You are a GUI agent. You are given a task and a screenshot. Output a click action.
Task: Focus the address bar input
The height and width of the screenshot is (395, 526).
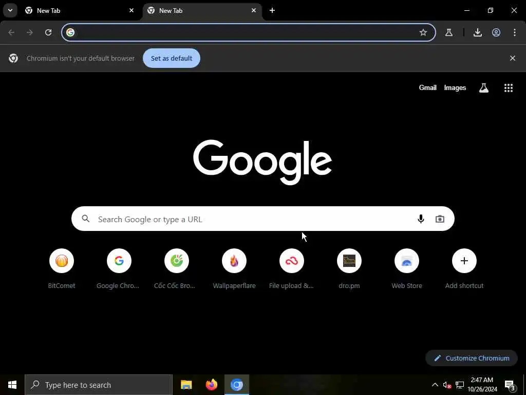point(248,32)
